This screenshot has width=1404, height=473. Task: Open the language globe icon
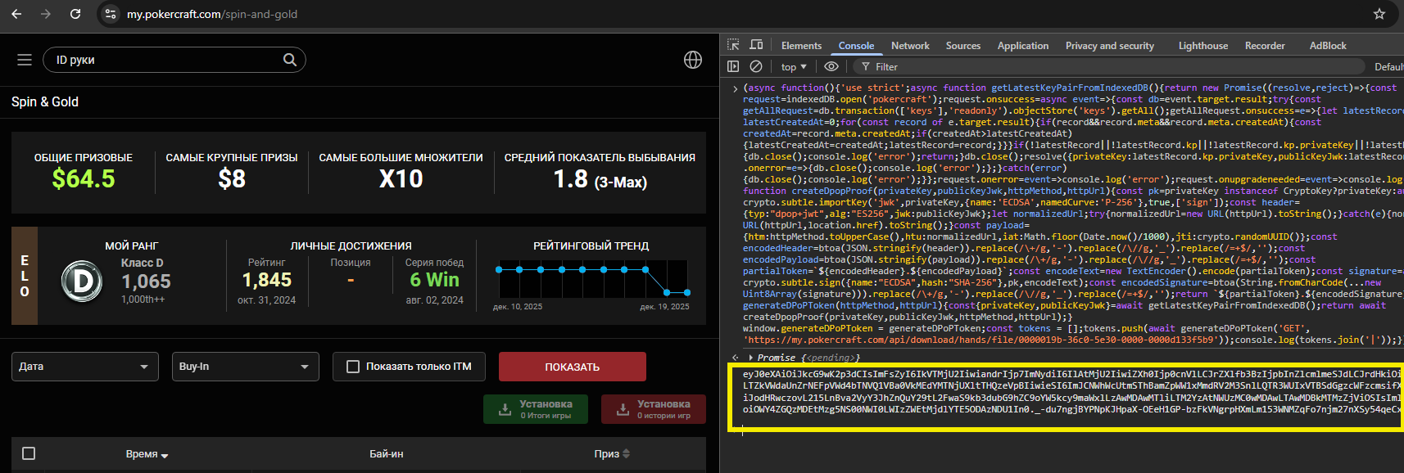pos(693,60)
